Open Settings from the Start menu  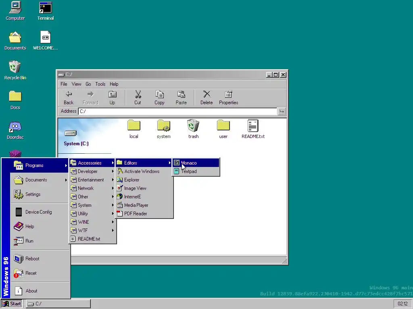[40, 194]
